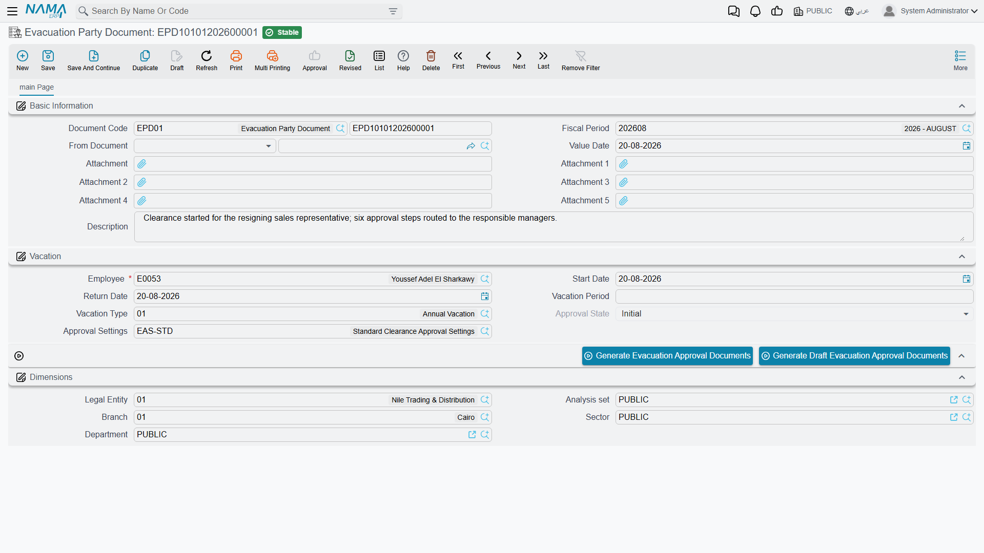Click Generate Evacuation Approval Documents button
The height and width of the screenshot is (553, 984).
click(x=667, y=356)
